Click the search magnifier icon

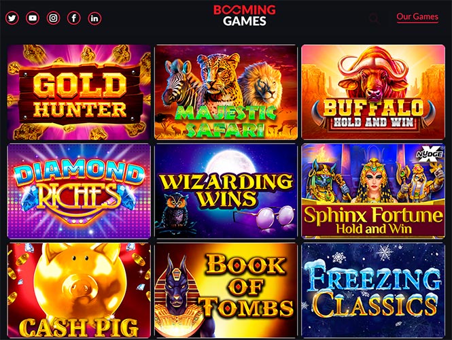[374, 18]
